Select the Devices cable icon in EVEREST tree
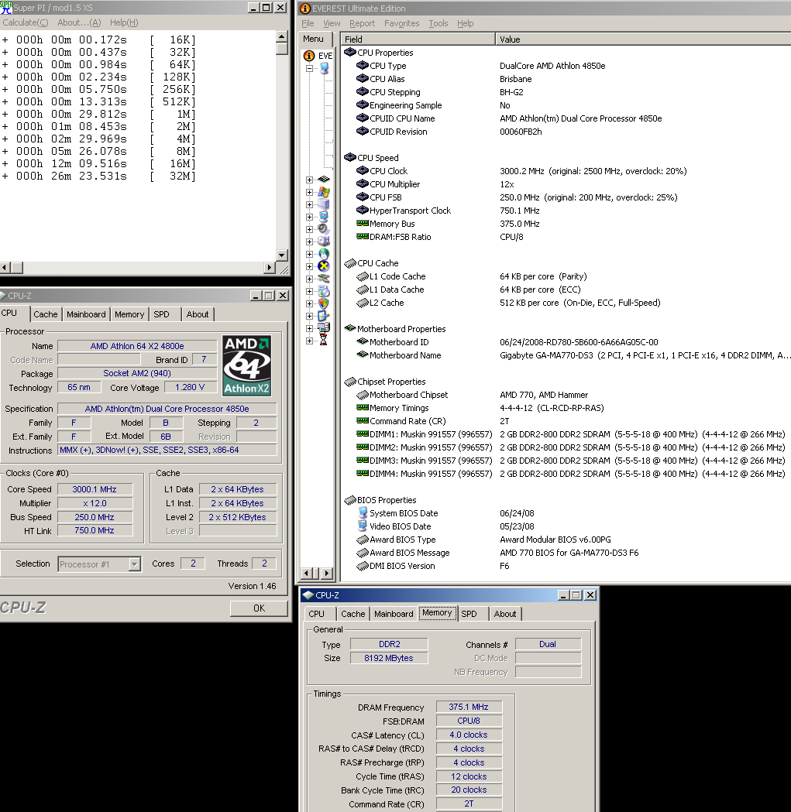The image size is (791, 812). pyautogui.click(x=324, y=279)
